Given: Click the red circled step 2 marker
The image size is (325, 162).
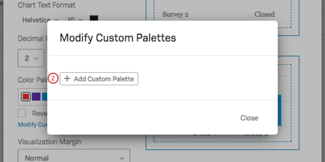Looking at the screenshot, I should (x=54, y=79).
